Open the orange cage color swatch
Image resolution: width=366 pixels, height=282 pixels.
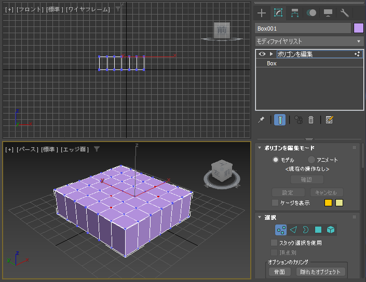328,203
